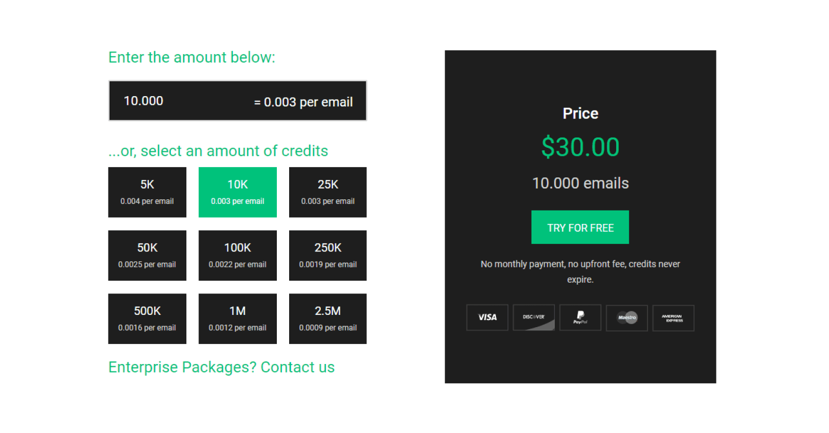This screenshot has width=829, height=433.
Task: Select the 5K credits option
Action: pos(147,192)
